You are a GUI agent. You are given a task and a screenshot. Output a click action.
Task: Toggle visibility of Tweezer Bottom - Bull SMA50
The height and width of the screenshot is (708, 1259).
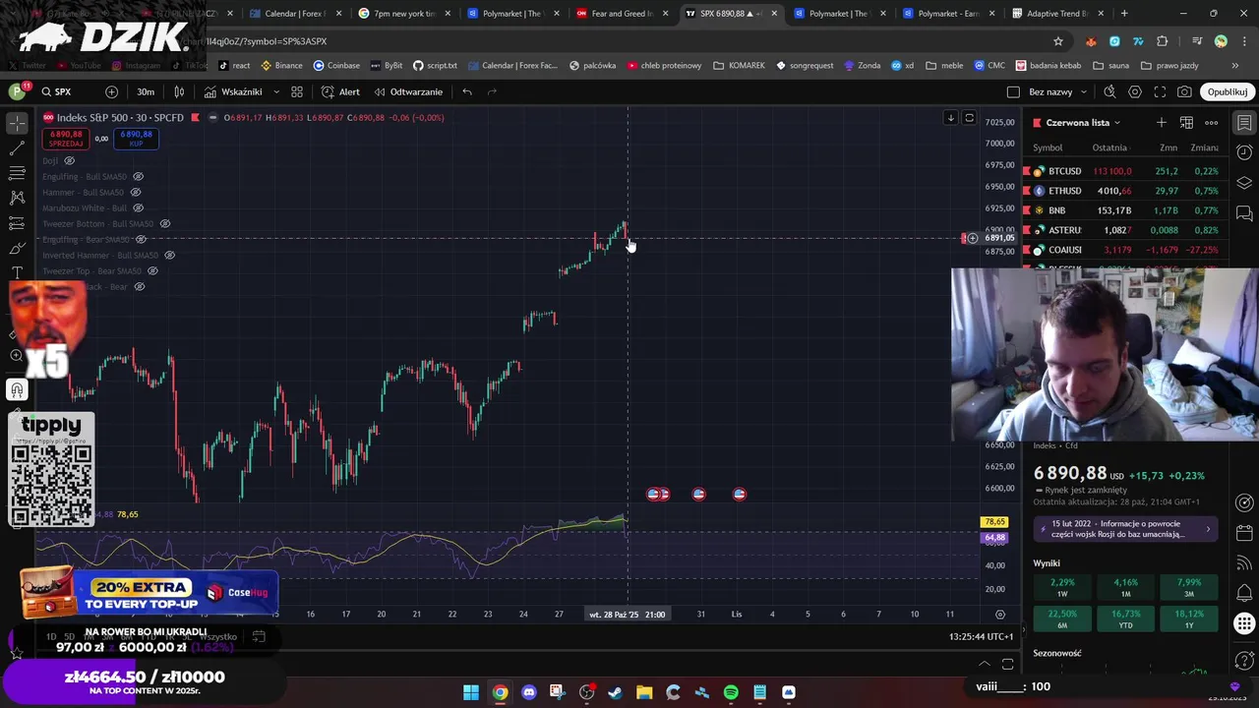click(x=165, y=223)
